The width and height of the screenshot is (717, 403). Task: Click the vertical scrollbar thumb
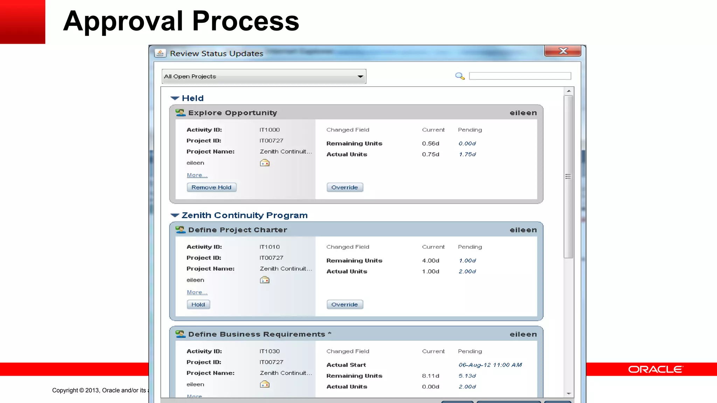tap(569, 177)
